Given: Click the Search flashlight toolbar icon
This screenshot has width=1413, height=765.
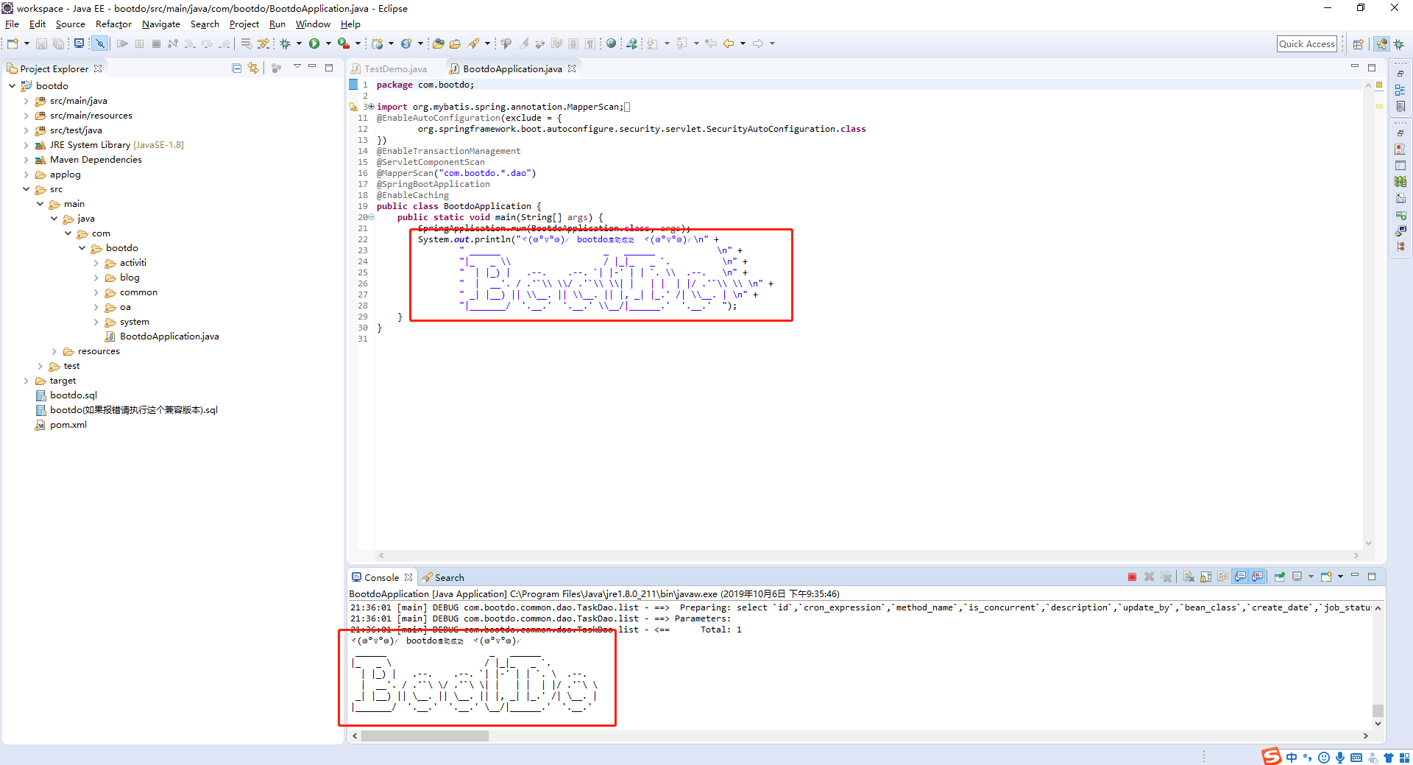Looking at the screenshot, I should tap(473, 43).
